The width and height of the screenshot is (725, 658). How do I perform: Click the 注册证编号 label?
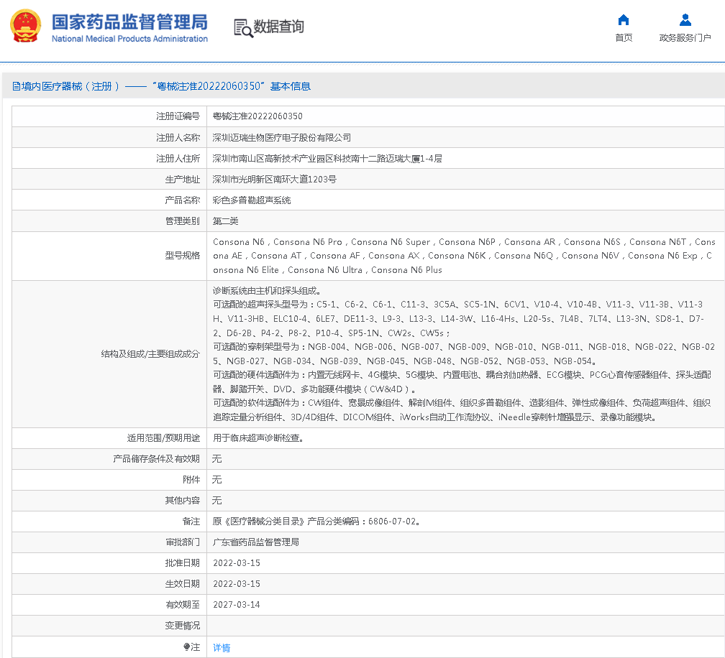[178, 116]
